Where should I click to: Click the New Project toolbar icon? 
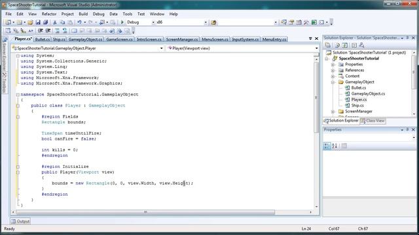pyautogui.click(x=9, y=22)
